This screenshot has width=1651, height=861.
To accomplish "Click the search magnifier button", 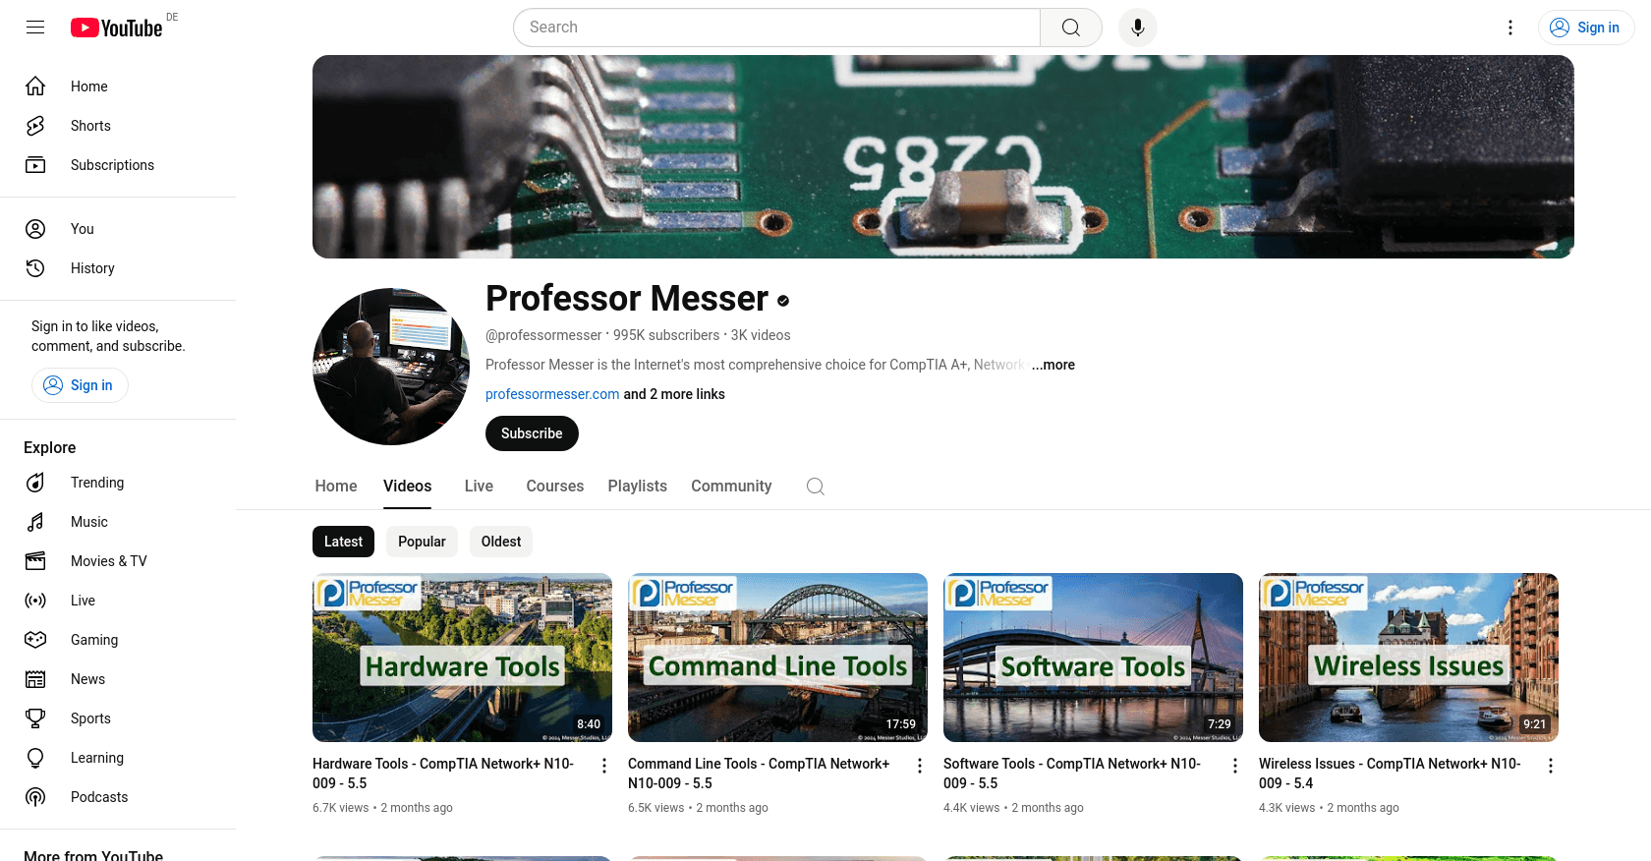I will coord(1070,28).
